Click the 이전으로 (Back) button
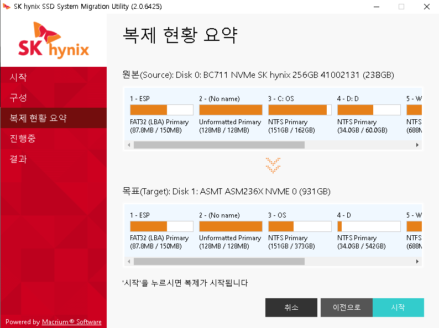Viewport: 439px width, 328px height. 347,308
